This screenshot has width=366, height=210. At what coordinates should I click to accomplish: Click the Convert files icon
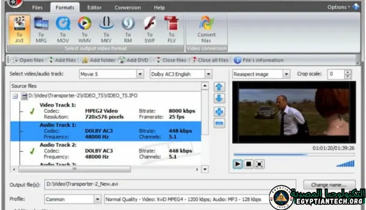pos(206,29)
